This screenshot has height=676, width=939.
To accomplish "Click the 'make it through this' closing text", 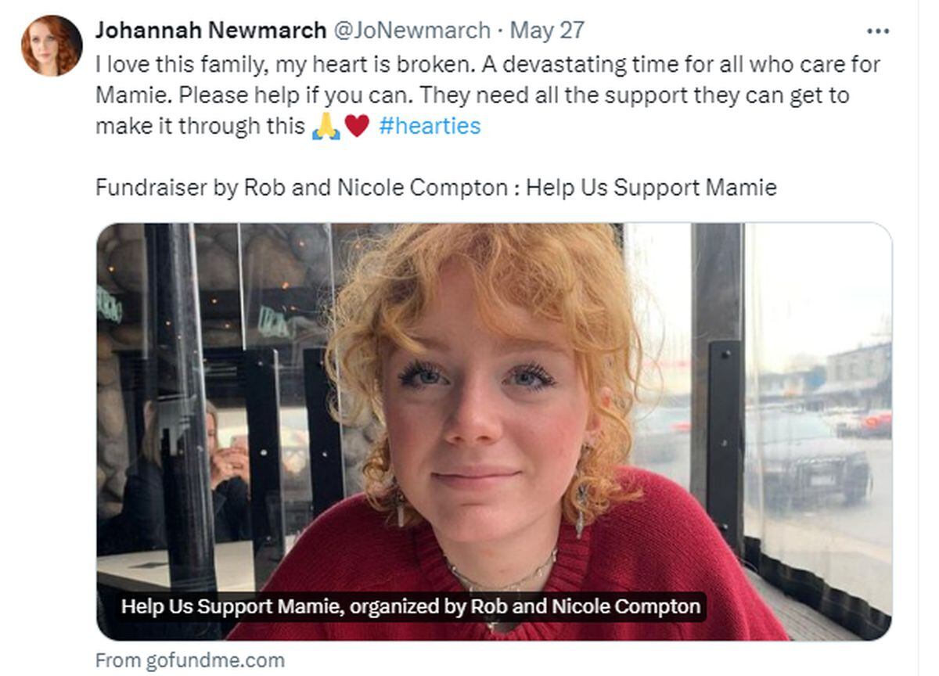I will (x=200, y=126).
